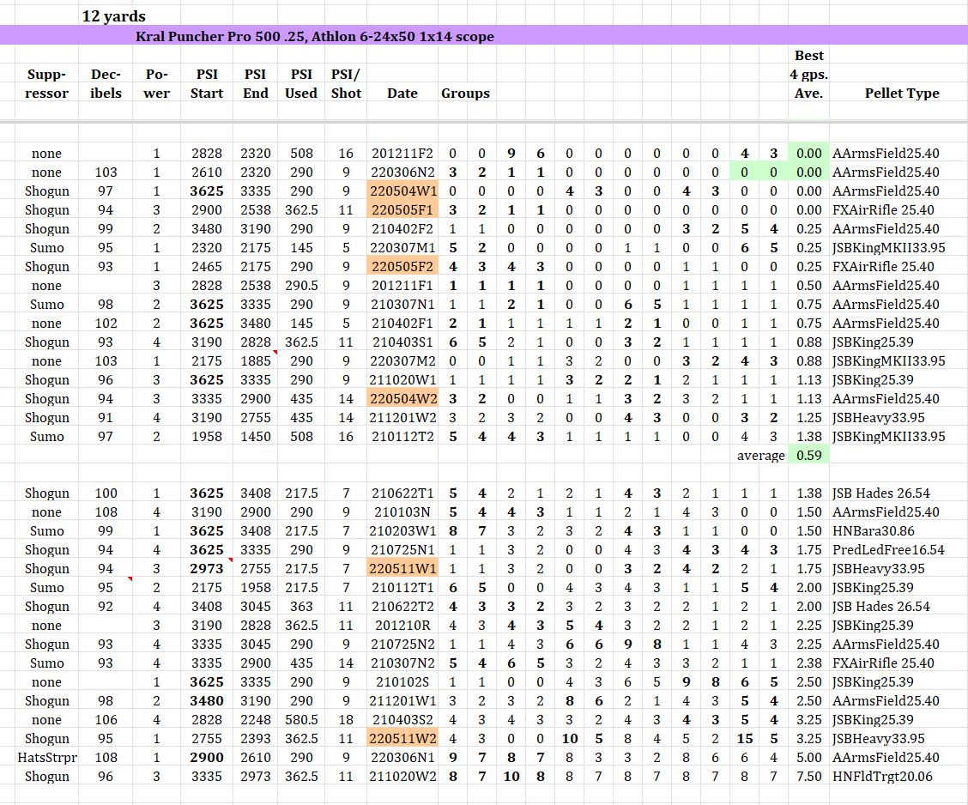
Task: Select date cell 210403S1
Action: (x=402, y=342)
